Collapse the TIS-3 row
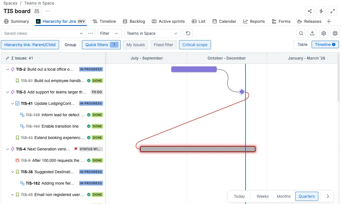 (8, 92)
